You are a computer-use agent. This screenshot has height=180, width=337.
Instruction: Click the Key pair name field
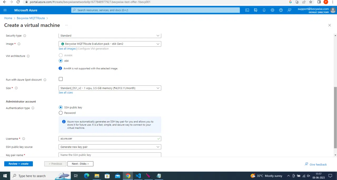point(110,155)
